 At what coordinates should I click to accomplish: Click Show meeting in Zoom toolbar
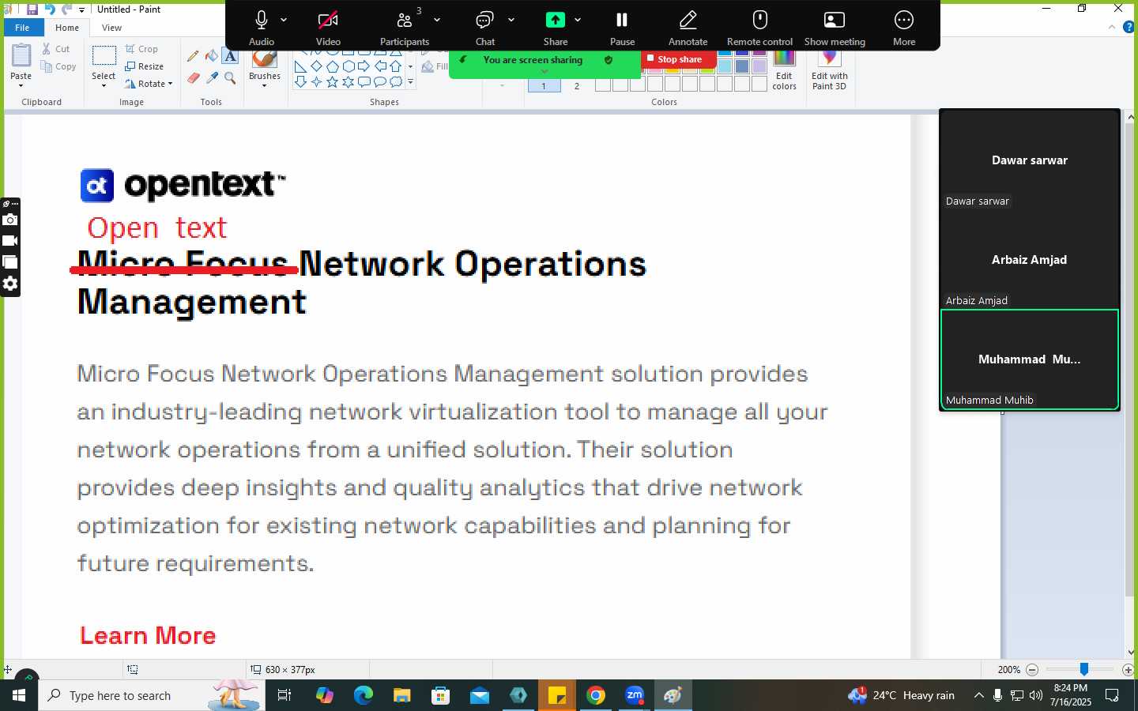tap(835, 27)
